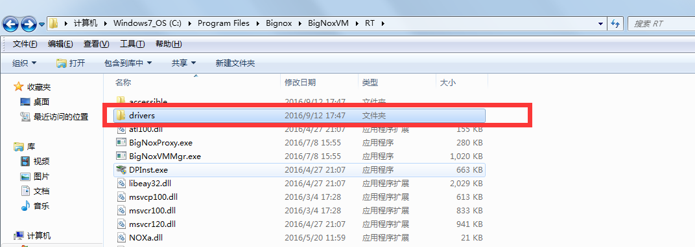
Task: Select the bottom 计算机 node in navigation pane
Action: click(x=39, y=235)
